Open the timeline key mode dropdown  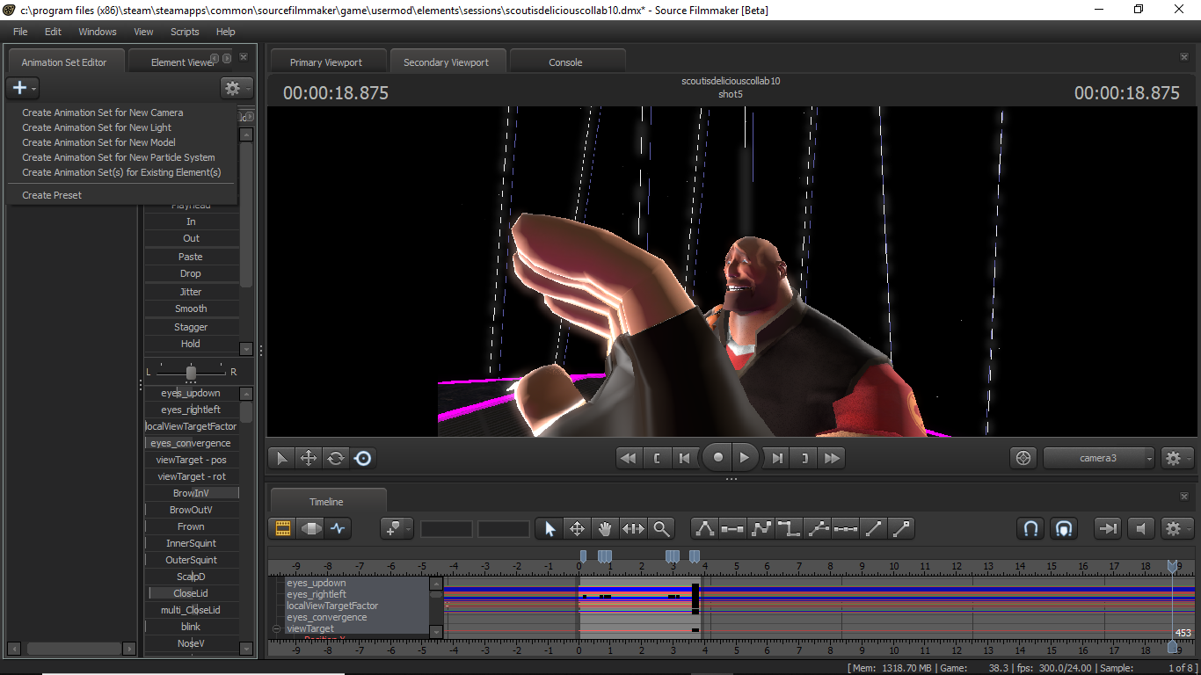click(x=397, y=528)
